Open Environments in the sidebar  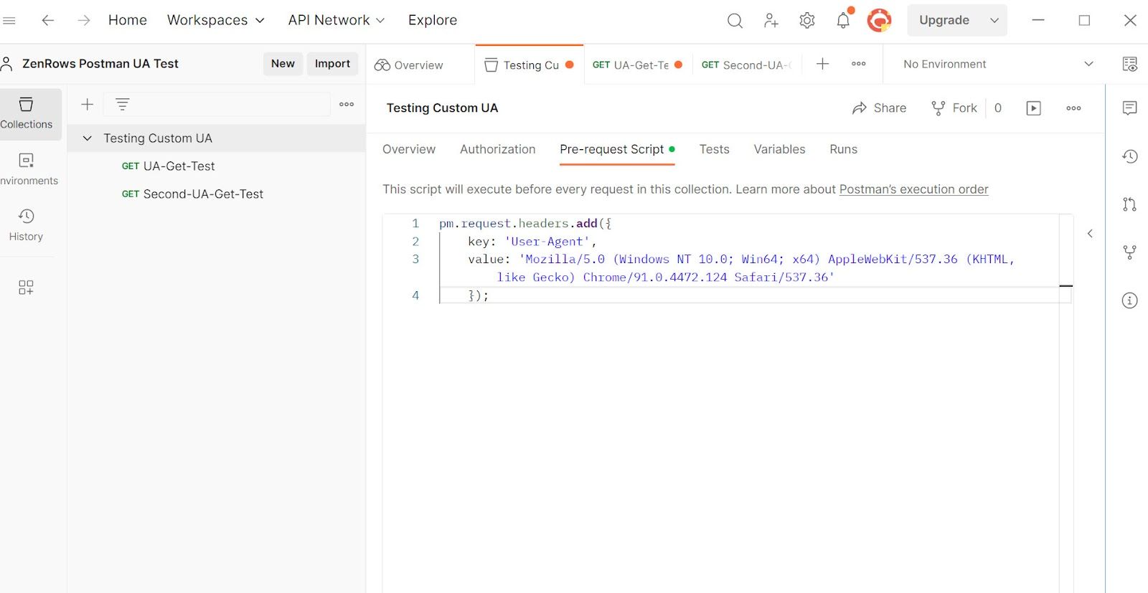(27, 169)
